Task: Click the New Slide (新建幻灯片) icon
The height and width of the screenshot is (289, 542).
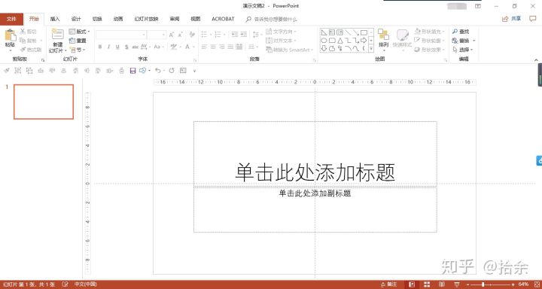Action: pyautogui.click(x=57, y=35)
